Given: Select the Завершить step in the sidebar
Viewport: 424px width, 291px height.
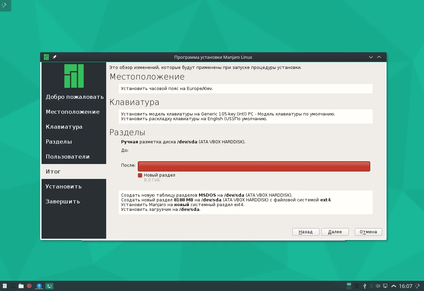Looking at the screenshot, I should tap(74, 201).
